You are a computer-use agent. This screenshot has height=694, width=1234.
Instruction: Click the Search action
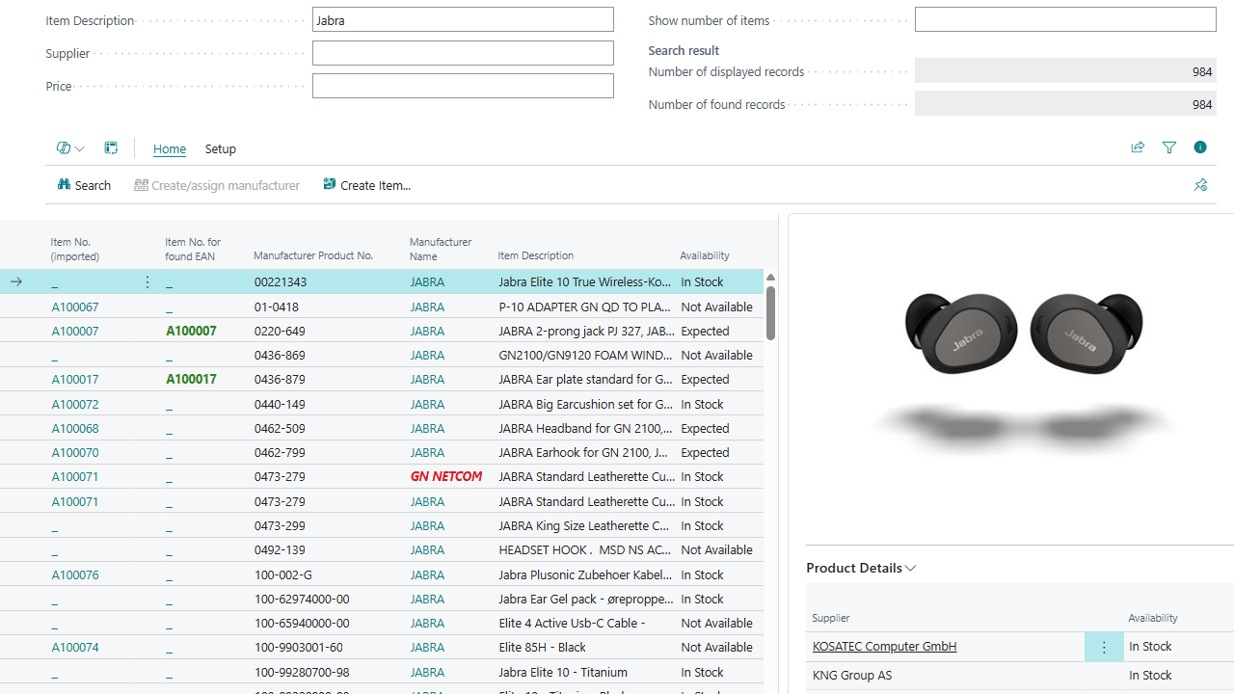click(84, 185)
